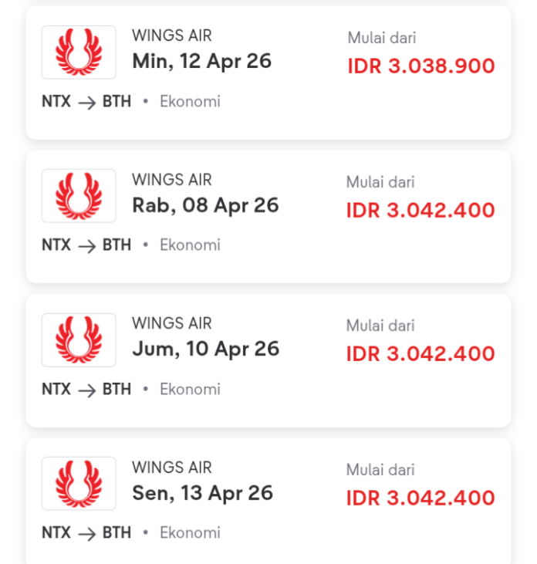The height and width of the screenshot is (564, 537).
Task: Choose the Sen, 13 Apr 26 flight date
Action: tap(202, 492)
